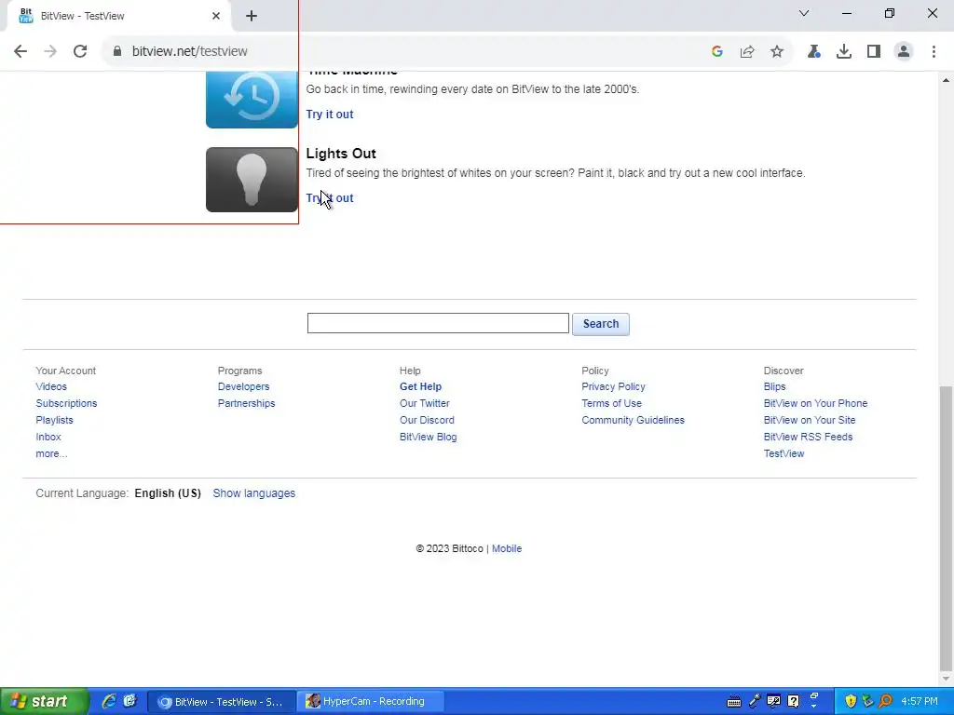Click the browser forward arrow

tap(50, 51)
